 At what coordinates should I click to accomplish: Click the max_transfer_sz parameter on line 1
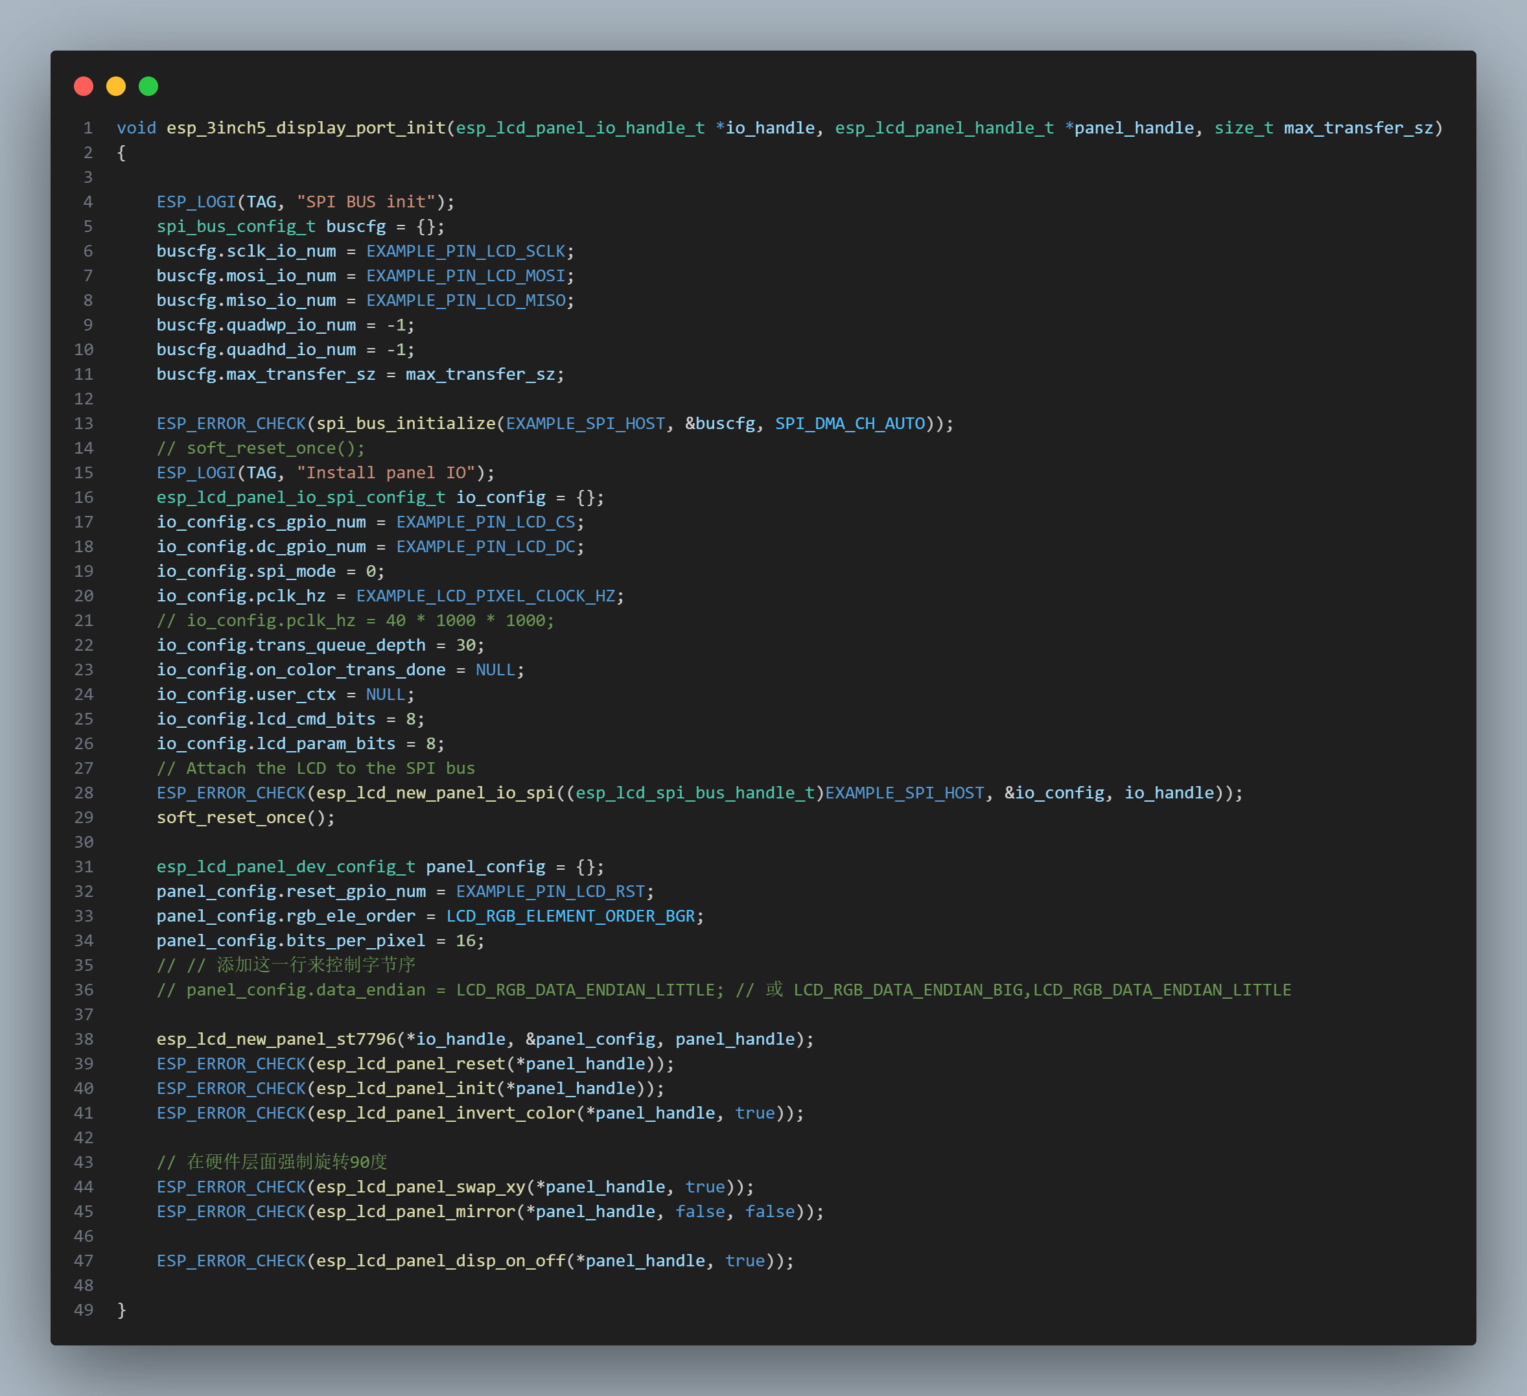tap(1358, 128)
